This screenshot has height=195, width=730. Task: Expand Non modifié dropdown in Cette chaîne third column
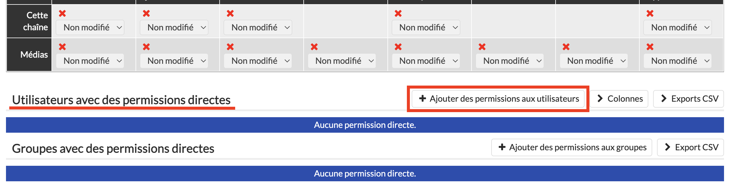coord(258,27)
